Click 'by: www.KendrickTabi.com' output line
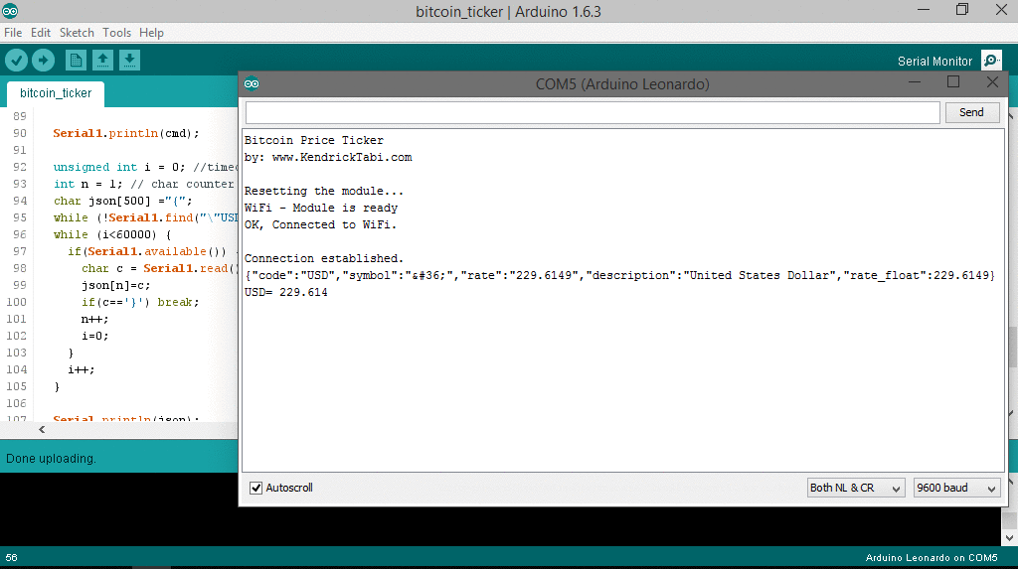The image size is (1018, 569). tap(328, 158)
